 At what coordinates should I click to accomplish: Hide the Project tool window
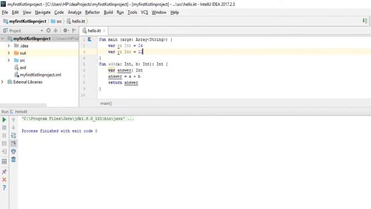(74, 30)
